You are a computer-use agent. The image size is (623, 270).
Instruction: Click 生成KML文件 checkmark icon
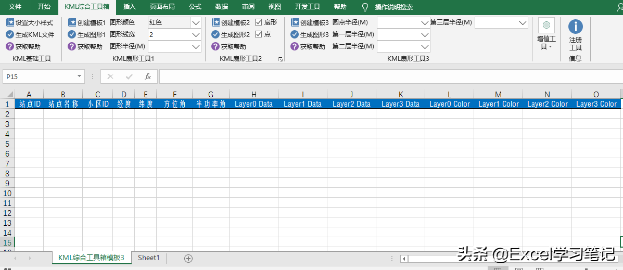10,34
